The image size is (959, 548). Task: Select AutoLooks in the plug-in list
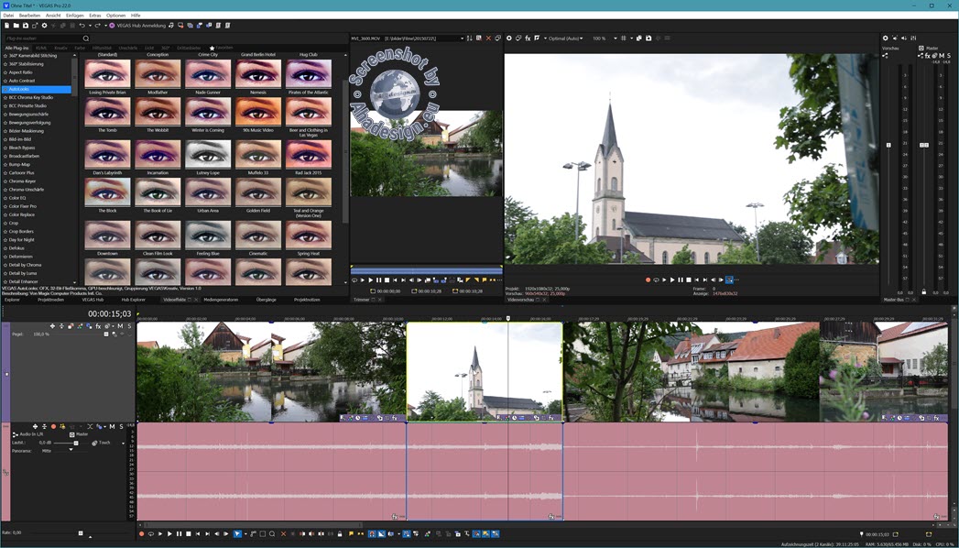(x=37, y=89)
